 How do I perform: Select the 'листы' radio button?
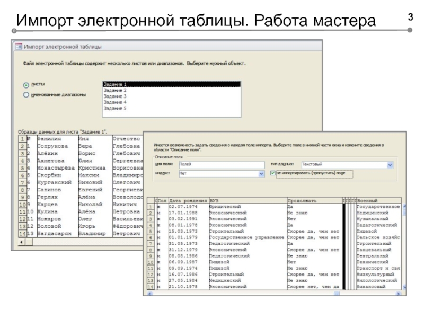tap(26, 85)
